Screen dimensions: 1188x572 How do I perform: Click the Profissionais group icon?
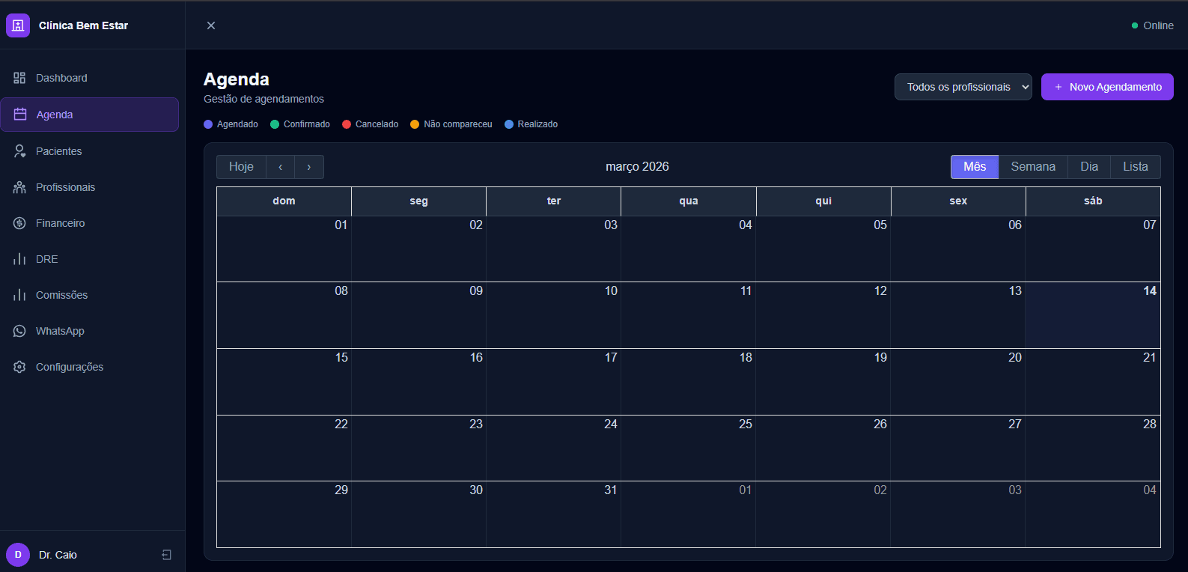point(19,187)
